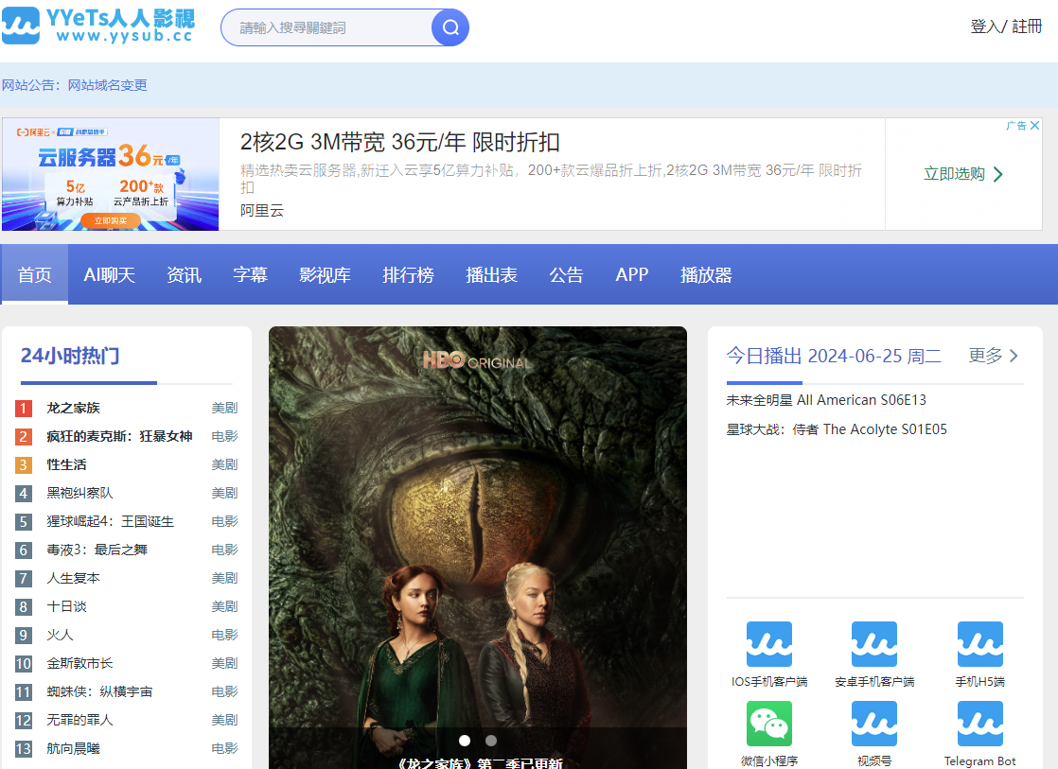This screenshot has width=1058, height=769.
Task: Open 疯狂的麦克斯：狂暴女神 entry
Action: (x=119, y=436)
